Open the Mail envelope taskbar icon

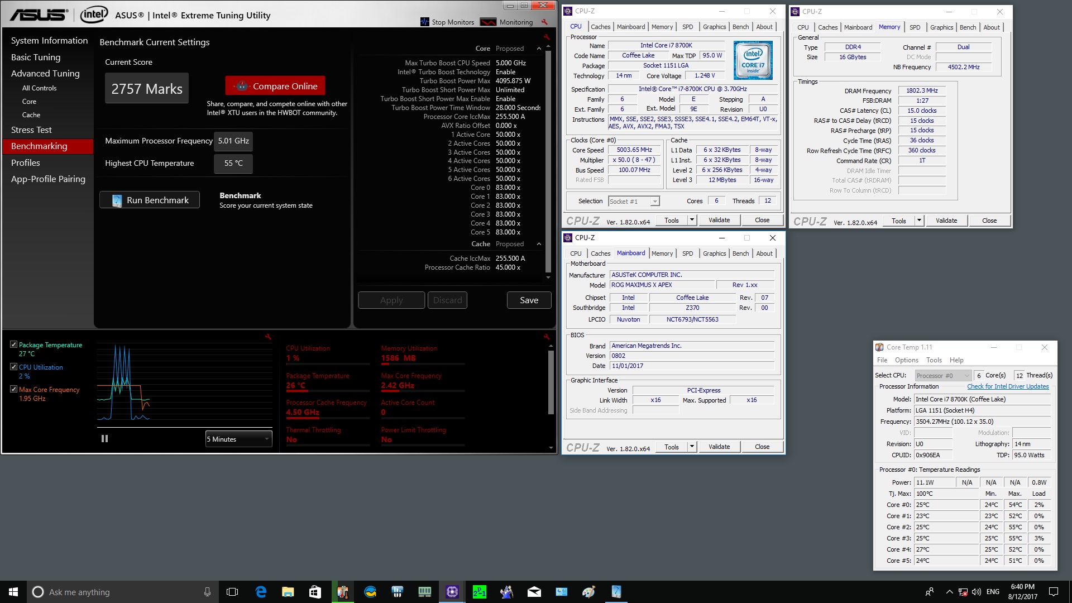click(534, 592)
